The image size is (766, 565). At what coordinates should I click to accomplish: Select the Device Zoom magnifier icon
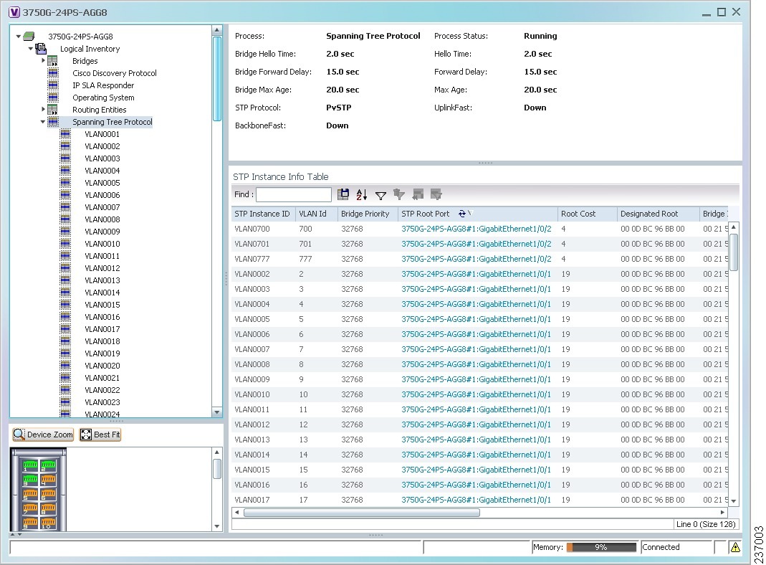coord(20,435)
